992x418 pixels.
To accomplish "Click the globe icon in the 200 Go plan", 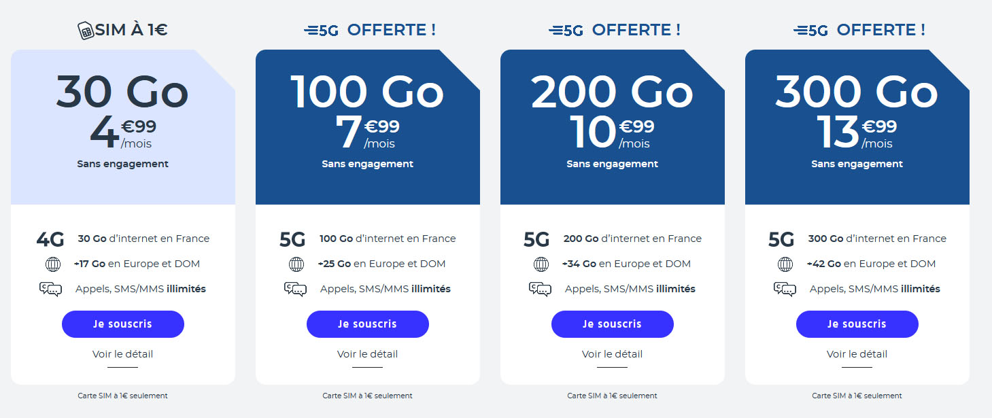I will [x=541, y=264].
